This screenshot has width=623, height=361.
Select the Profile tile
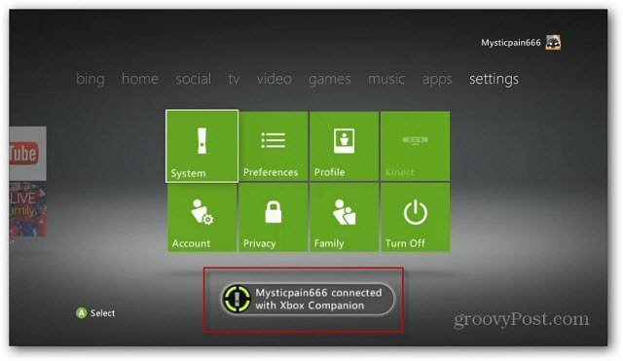coord(344,146)
